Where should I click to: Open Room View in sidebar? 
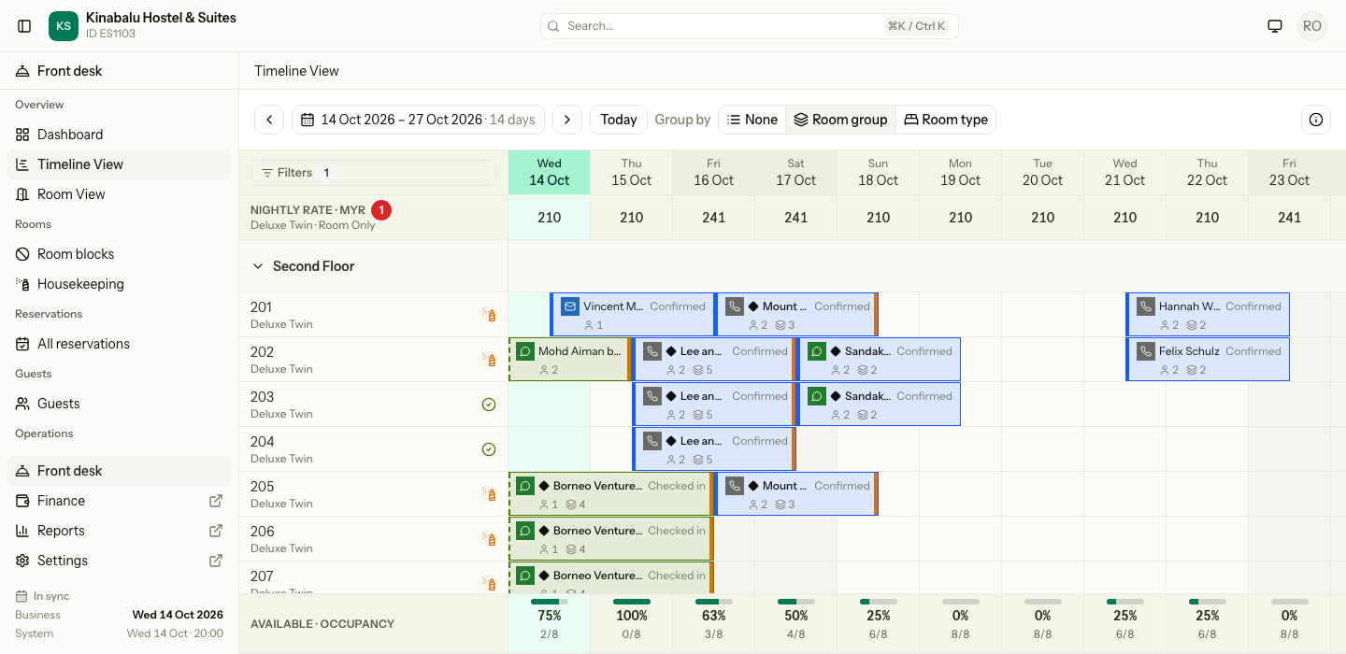tap(119, 194)
